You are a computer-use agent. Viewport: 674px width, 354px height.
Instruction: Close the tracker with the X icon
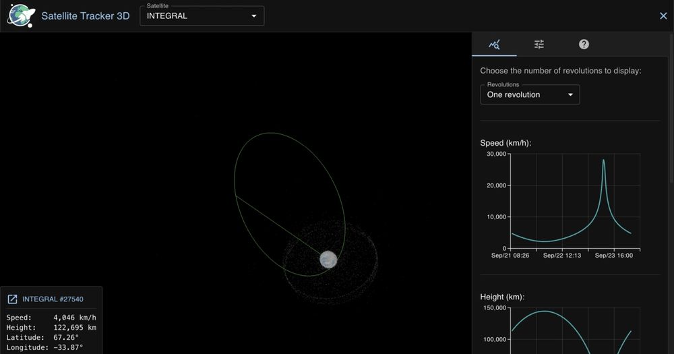coord(663,16)
